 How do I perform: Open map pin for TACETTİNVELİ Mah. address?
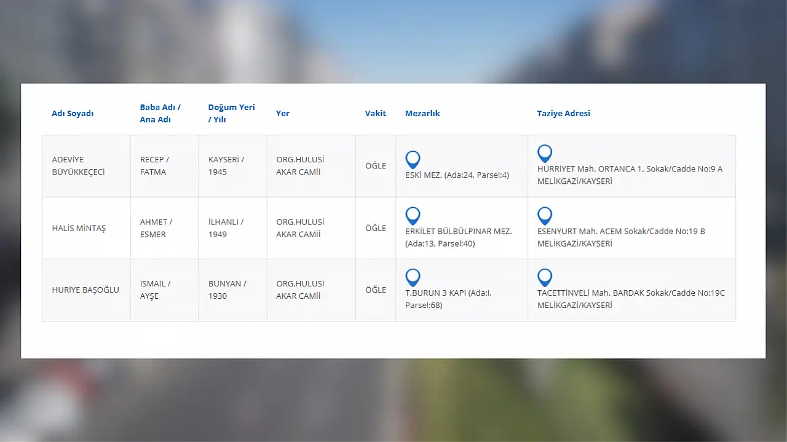pyautogui.click(x=544, y=277)
